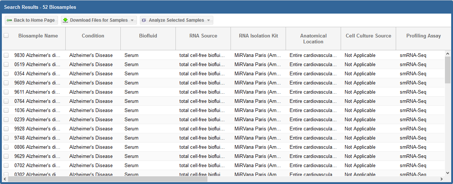Tick checkbox for sample 9629
This screenshot has width=453, height=184.
pos(6,156)
